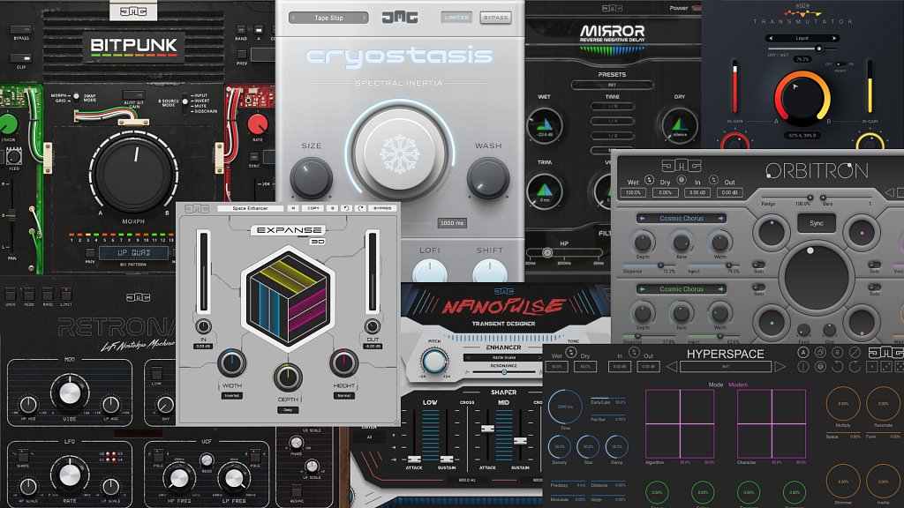Click the Space Enhancer preset name field
This screenshot has height=508, width=904.
coord(250,208)
